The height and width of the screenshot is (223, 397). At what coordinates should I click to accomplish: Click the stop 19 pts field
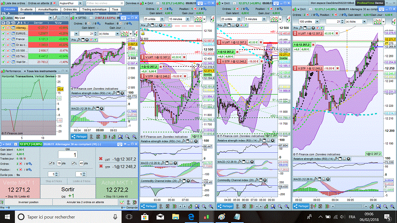[x=59, y=163]
